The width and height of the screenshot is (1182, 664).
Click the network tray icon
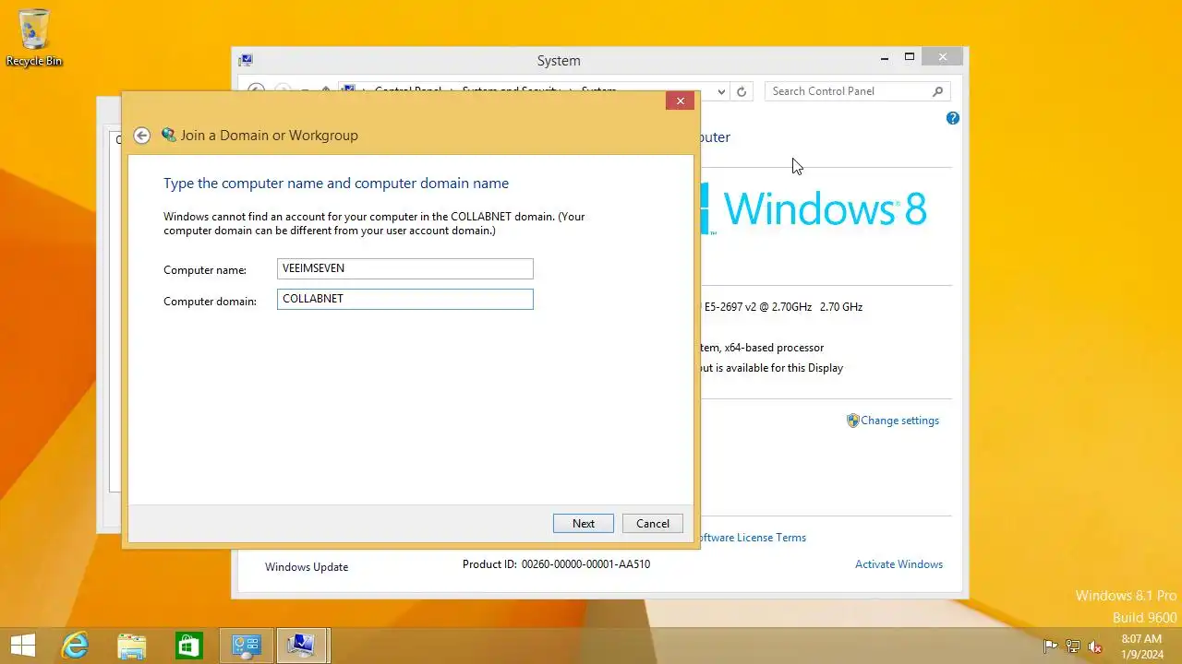pyautogui.click(x=1073, y=646)
